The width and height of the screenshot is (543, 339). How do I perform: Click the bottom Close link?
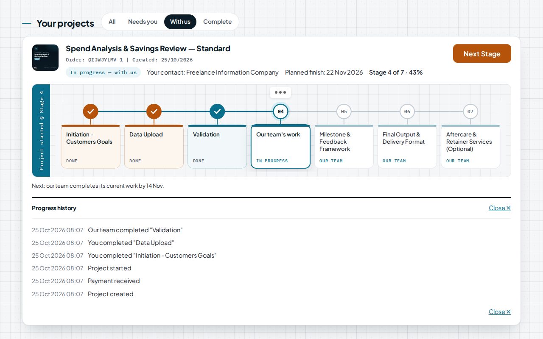point(500,312)
